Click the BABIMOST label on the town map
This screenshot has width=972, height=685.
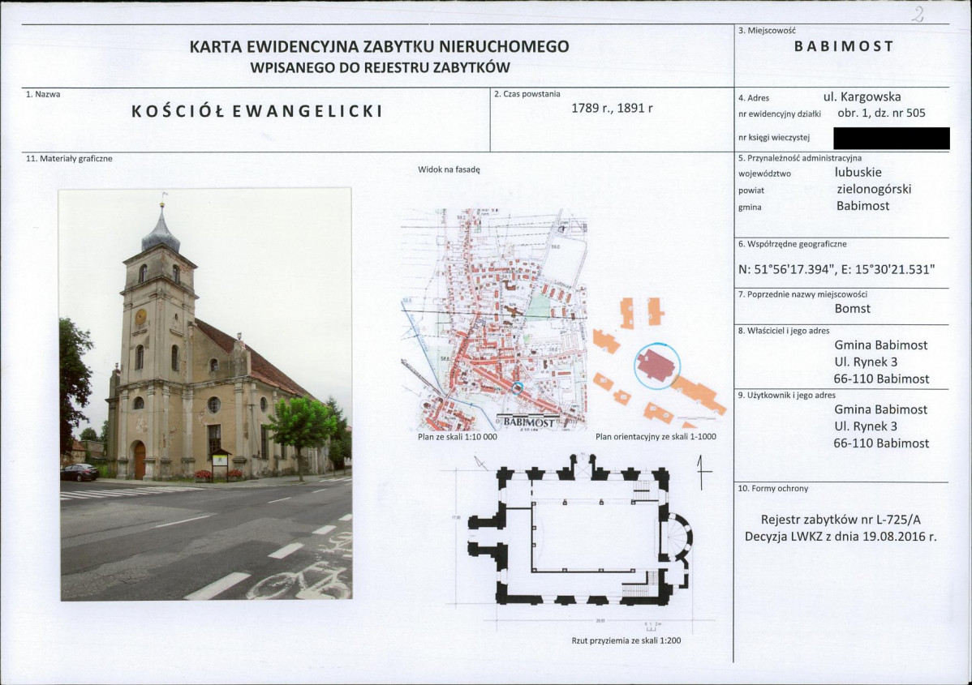pos(529,422)
